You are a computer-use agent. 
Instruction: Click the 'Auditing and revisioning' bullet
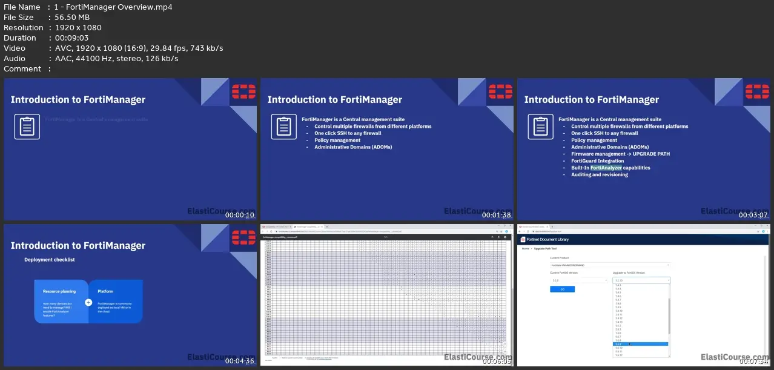[x=600, y=174]
